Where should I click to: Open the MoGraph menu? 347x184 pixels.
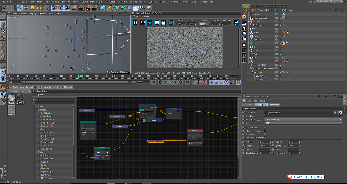pos(111,2)
